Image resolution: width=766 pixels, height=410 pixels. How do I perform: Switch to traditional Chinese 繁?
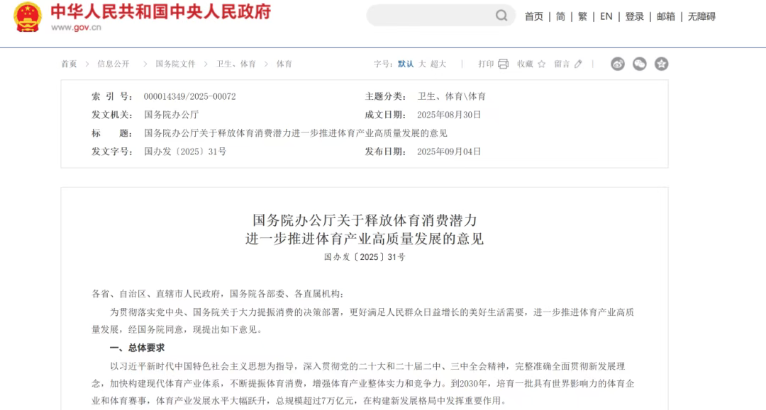coord(582,16)
